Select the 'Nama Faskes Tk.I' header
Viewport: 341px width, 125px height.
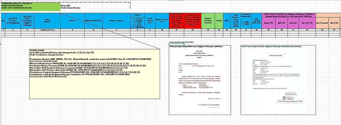click(162, 20)
